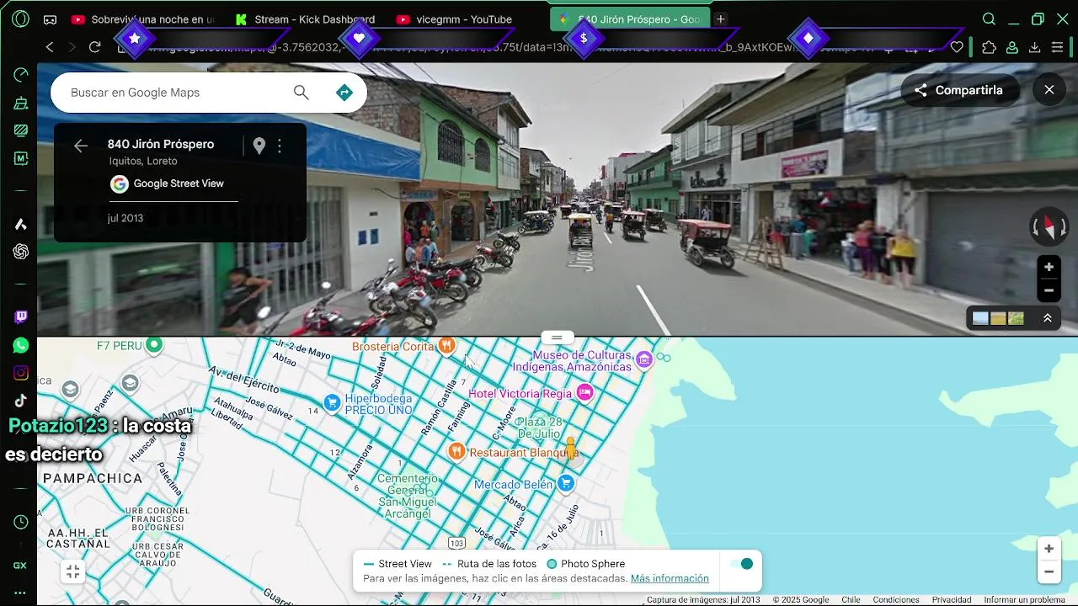Expand the imagery thumbnails chevron

tap(1047, 318)
